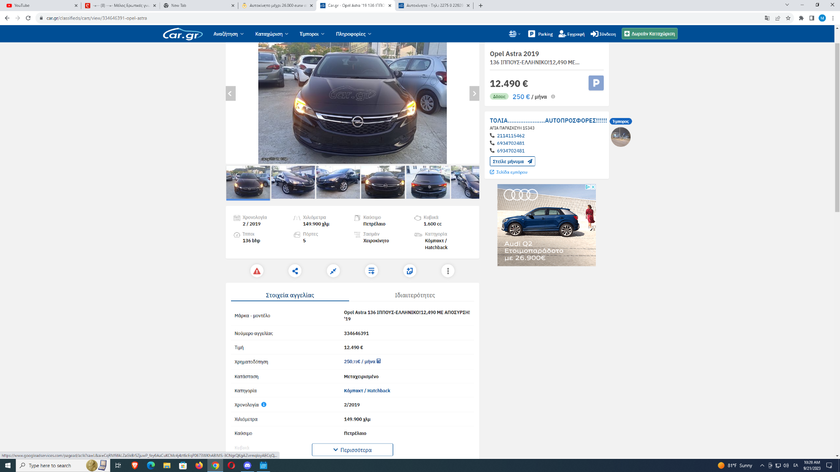Image resolution: width=840 pixels, height=472 pixels.
Task: Click the Parking link in header
Action: pos(540,34)
